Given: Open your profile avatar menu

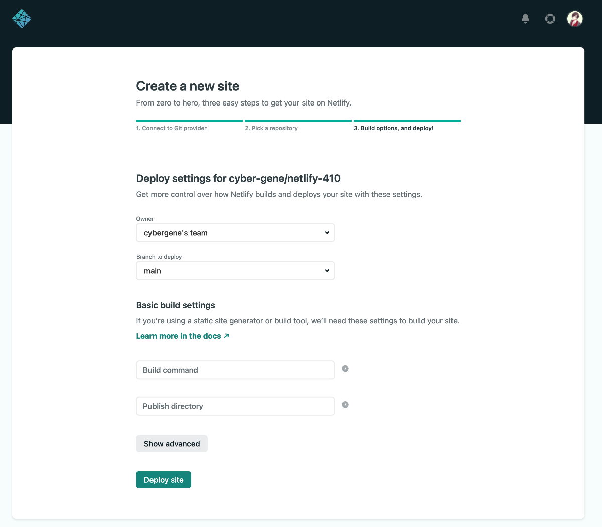Looking at the screenshot, I should [x=575, y=19].
